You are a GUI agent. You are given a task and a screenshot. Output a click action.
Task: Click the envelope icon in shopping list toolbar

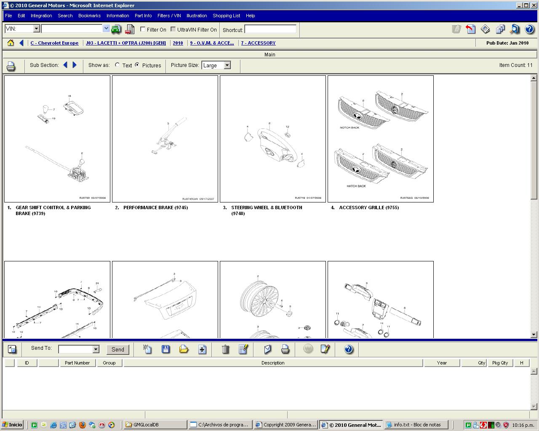point(267,349)
